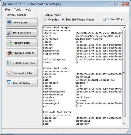Click the 'Windows Boot Manager' heading text
Screen dimensions: 131x135
tap(57, 27)
